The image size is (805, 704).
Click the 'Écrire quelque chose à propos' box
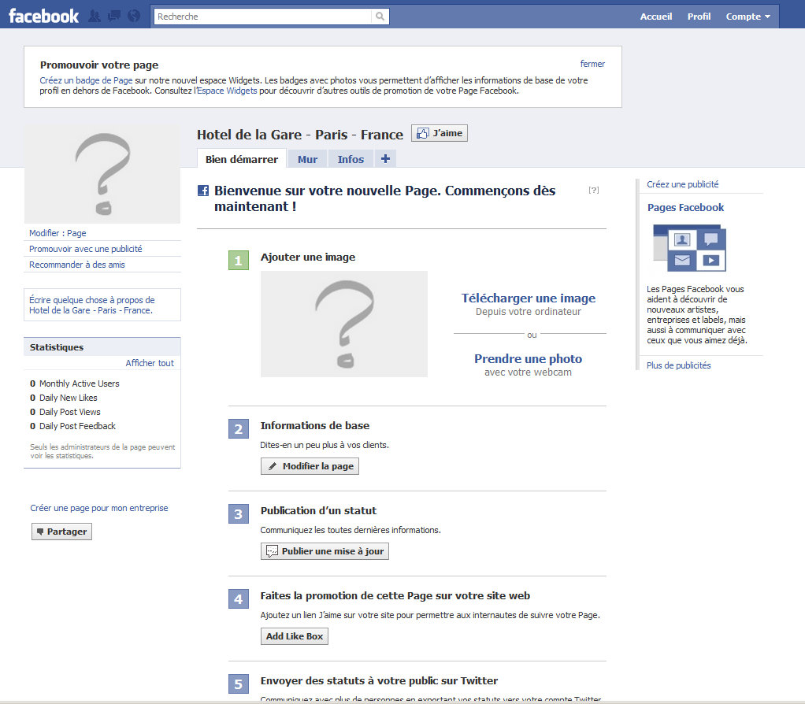(102, 305)
